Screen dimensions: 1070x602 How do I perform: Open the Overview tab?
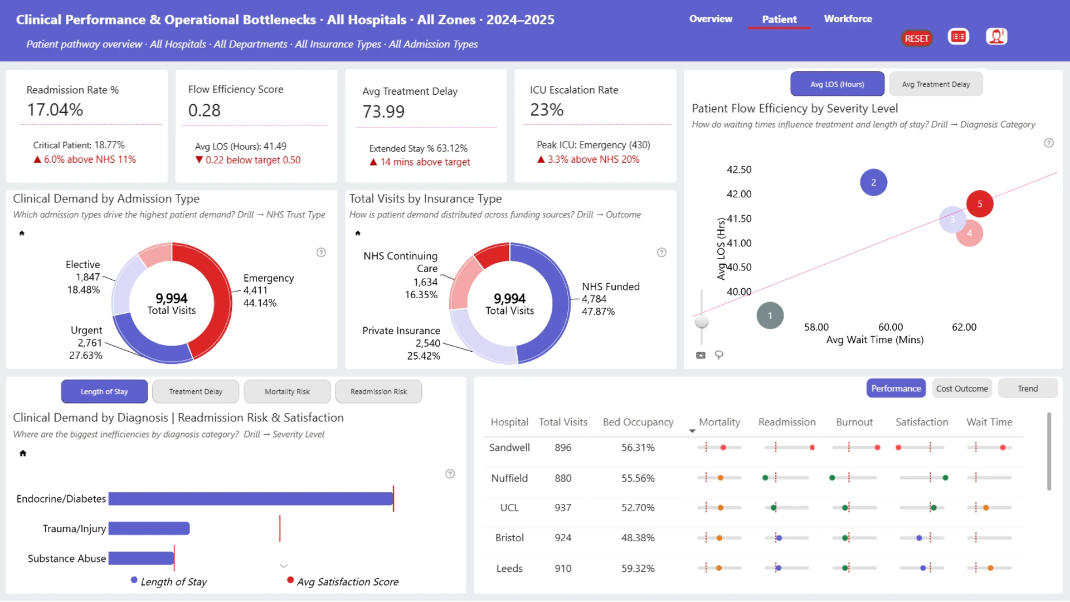coord(711,19)
